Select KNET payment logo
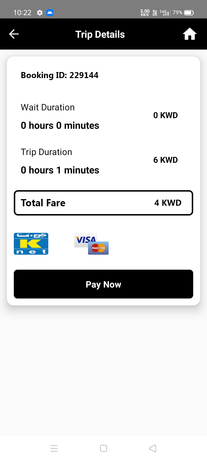207x461 pixels. point(31,244)
